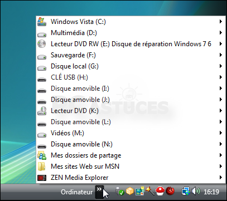
Task: Expand the Mes dossiers de partage submenu arrow
Action: pos(221,155)
